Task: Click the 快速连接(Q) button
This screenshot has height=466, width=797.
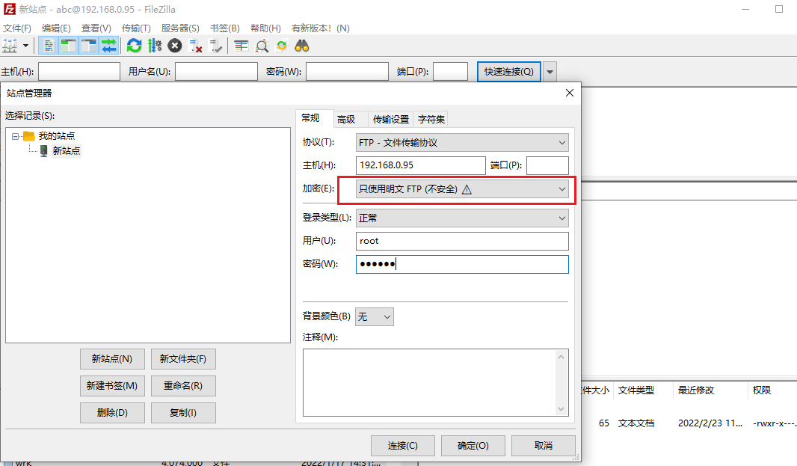Action: (509, 71)
